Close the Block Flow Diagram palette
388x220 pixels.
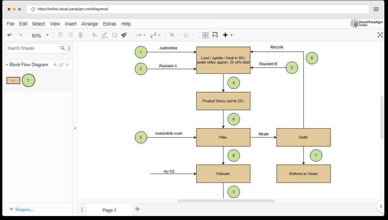[67, 65]
